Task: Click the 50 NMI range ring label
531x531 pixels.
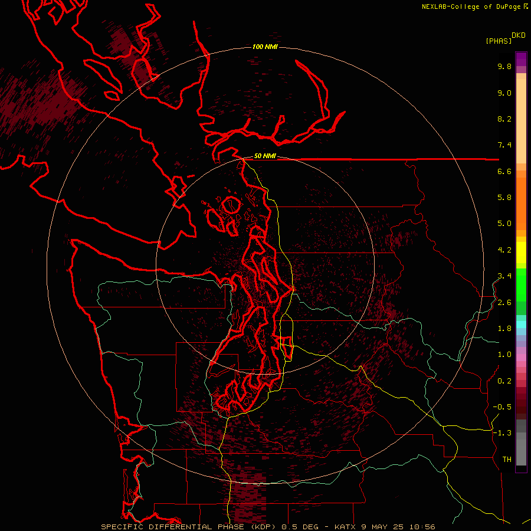Action: pos(265,156)
